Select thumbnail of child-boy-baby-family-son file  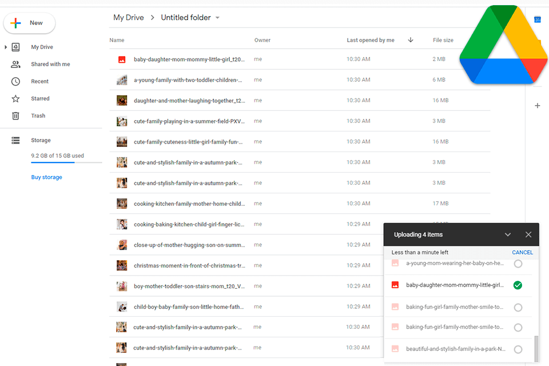point(122,307)
